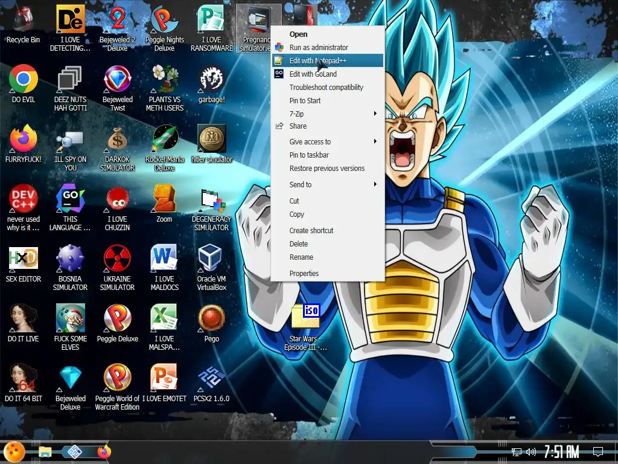Select the BOSNIA SIMULATOR mine icon
Image resolution: width=618 pixels, height=464 pixels.
[70, 268]
